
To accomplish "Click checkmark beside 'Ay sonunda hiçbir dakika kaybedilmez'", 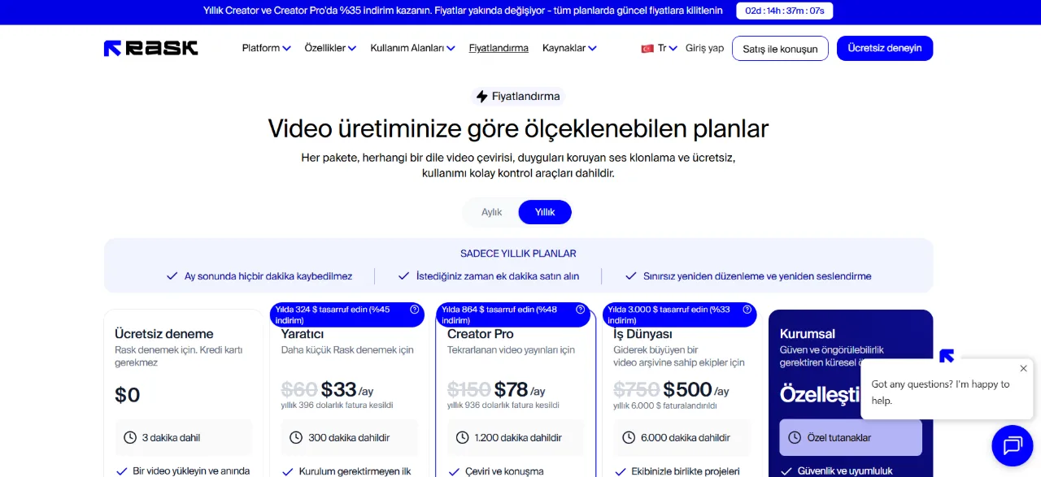I will point(172,276).
